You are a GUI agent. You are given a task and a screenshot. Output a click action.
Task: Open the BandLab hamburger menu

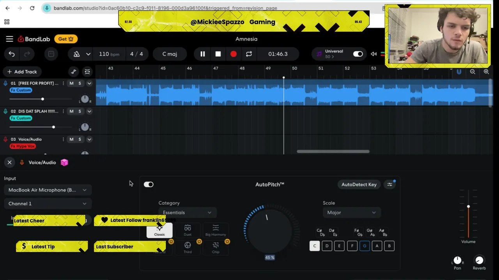pyautogui.click(x=9, y=39)
